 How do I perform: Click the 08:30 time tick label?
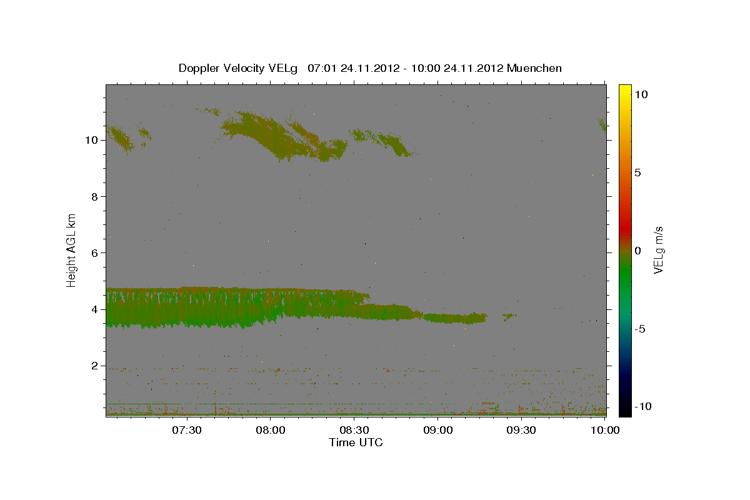pos(354,430)
